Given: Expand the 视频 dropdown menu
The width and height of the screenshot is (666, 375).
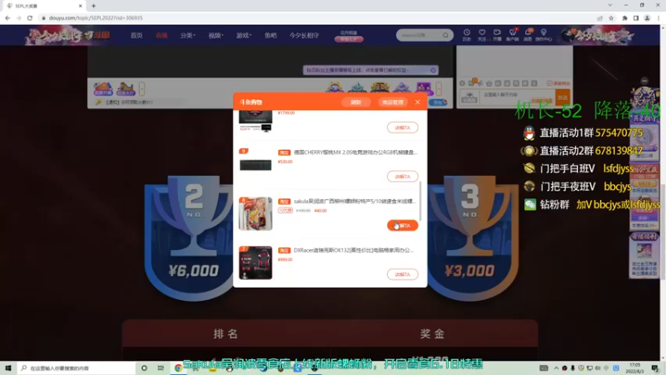Looking at the screenshot, I should (216, 35).
